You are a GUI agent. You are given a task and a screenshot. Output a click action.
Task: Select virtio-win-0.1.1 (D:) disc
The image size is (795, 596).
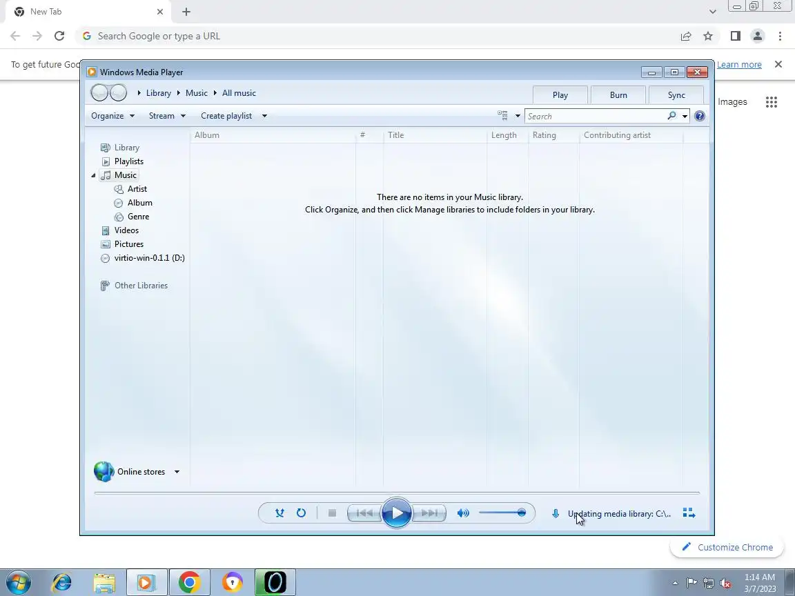point(149,258)
